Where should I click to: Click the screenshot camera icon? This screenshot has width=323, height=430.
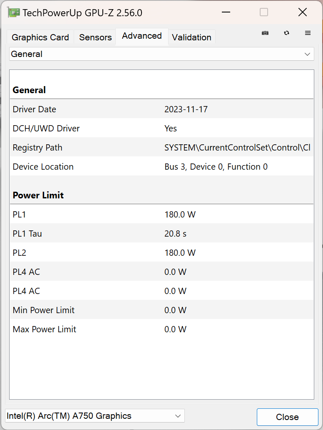pos(265,33)
